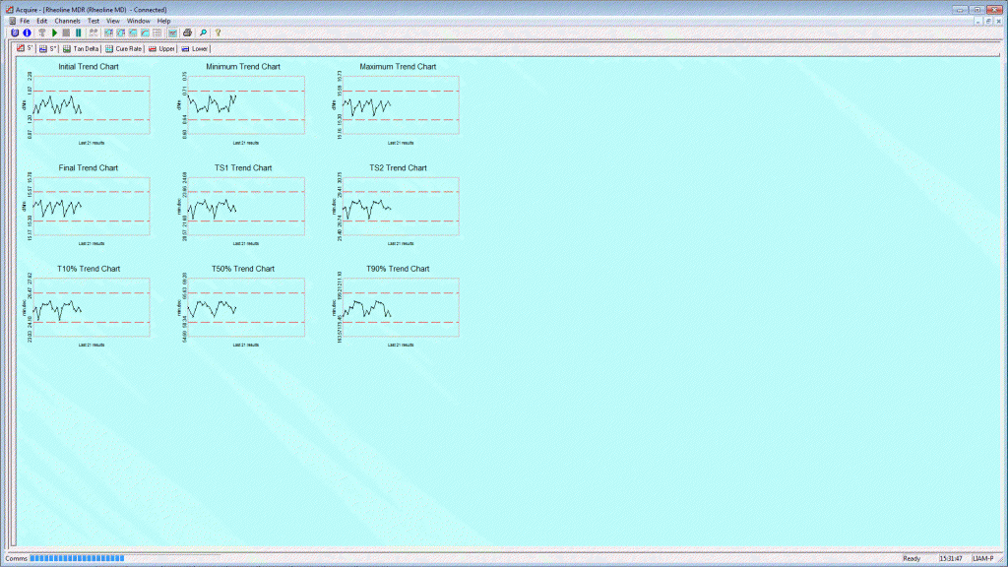Viewport: 1008px width, 567px height.
Task: Click the Help lightbulb icon on the toolbar
Action: pos(218,32)
